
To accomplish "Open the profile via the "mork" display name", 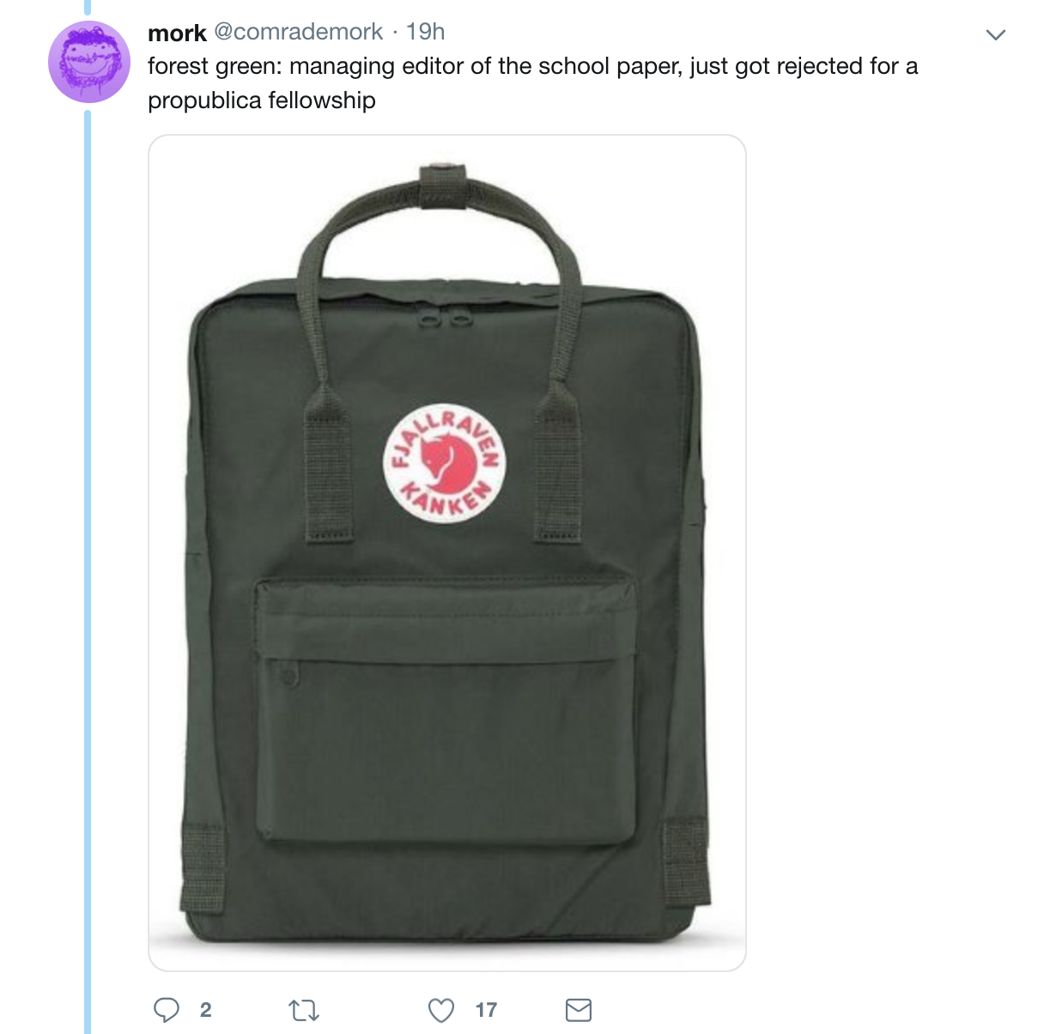I will [x=177, y=33].
